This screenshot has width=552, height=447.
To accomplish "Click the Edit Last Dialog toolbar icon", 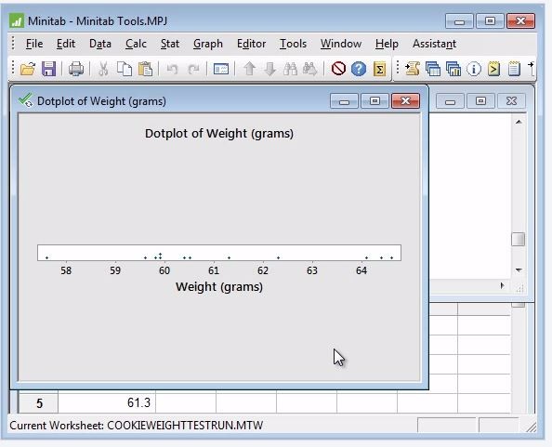I will [221, 69].
